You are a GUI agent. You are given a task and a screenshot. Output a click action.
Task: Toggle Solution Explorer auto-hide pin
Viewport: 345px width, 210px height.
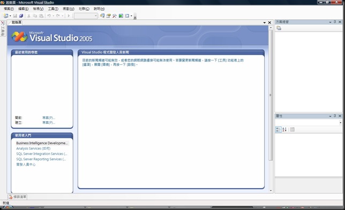(335, 22)
